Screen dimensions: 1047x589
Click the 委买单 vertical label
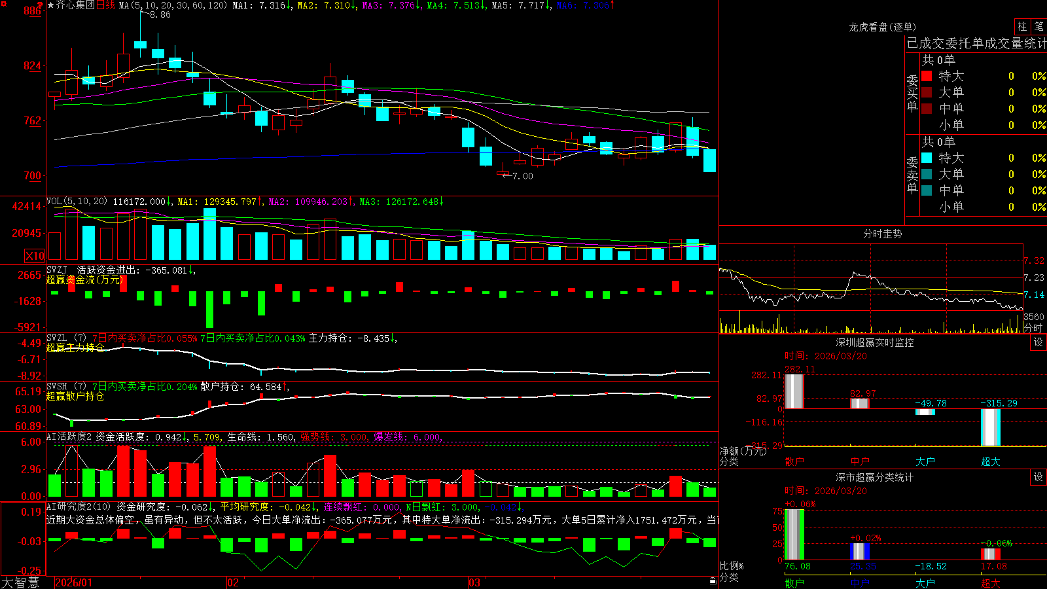(912, 93)
